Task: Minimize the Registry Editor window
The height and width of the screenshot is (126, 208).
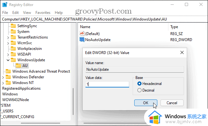Action: point(172,4)
